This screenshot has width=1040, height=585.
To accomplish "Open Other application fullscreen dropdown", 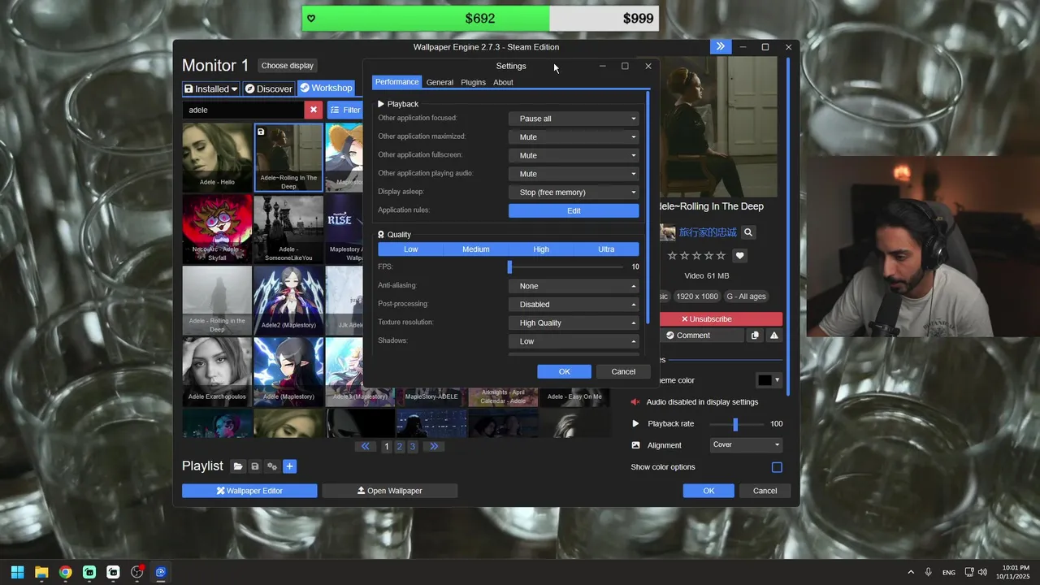I will click(x=574, y=155).
